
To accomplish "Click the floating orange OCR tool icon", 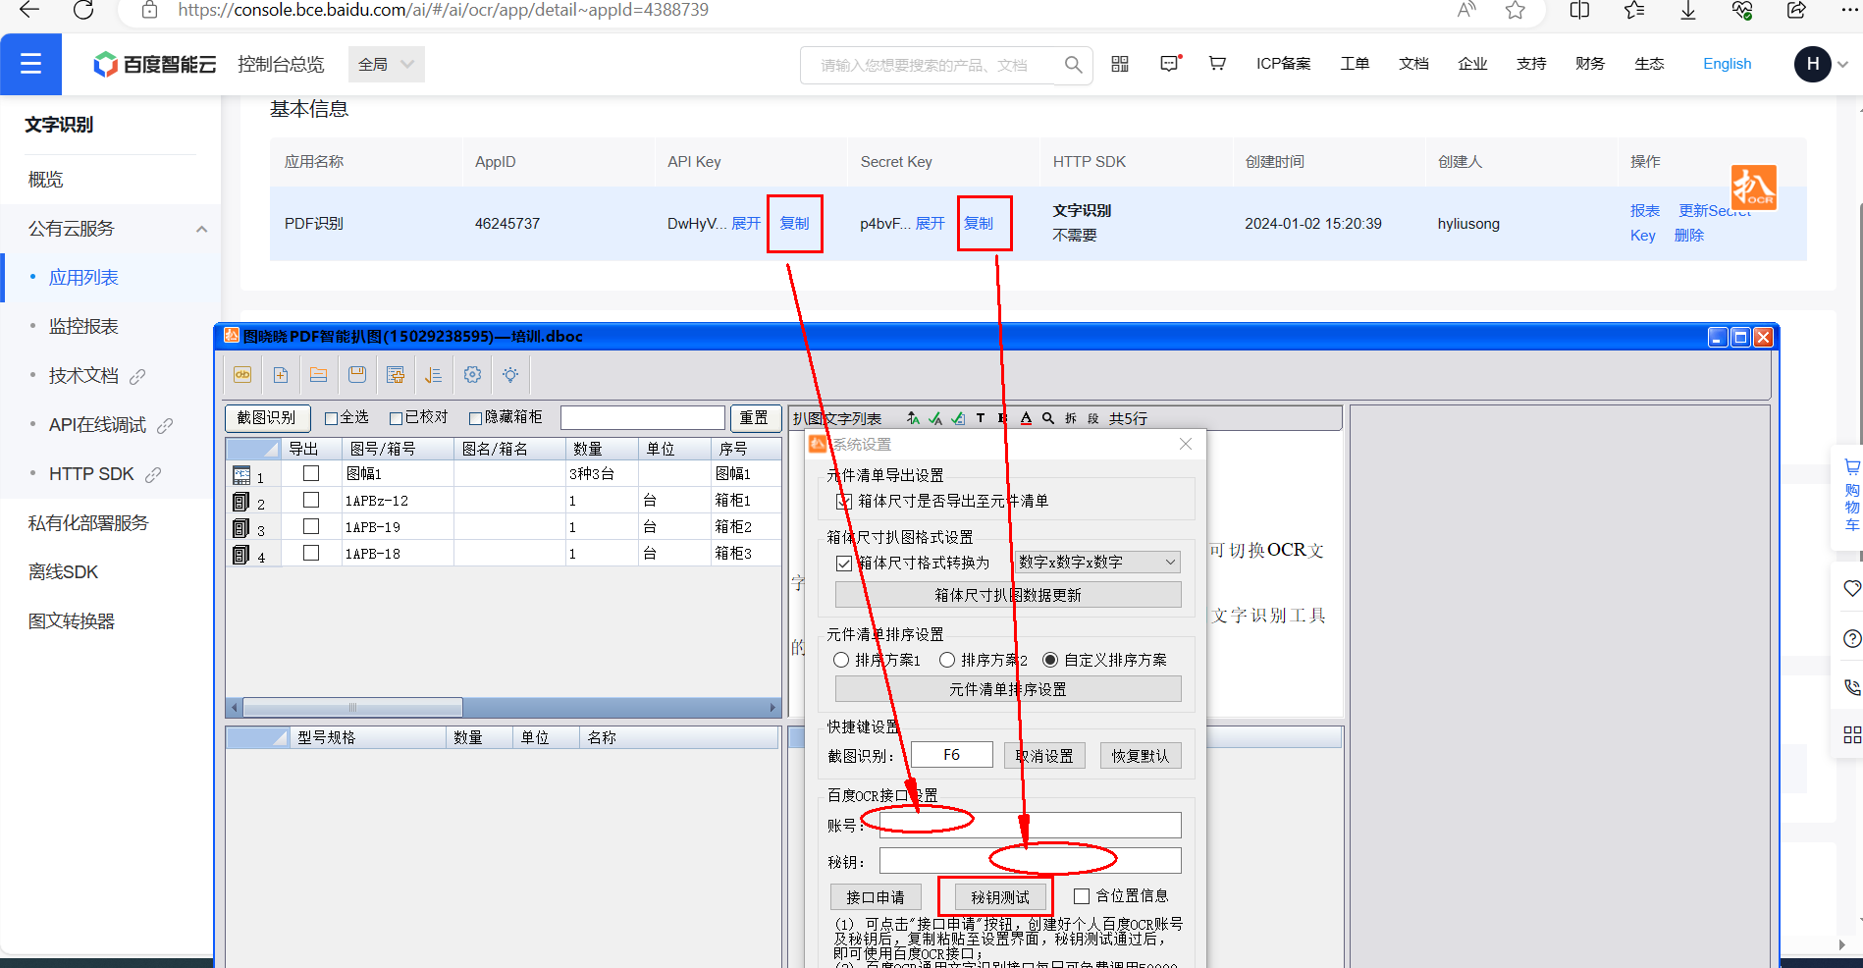I will click(1753, 188).
